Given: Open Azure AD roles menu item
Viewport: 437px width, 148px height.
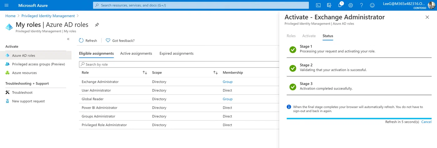Looking at the screenshot, I should (36, 56).
